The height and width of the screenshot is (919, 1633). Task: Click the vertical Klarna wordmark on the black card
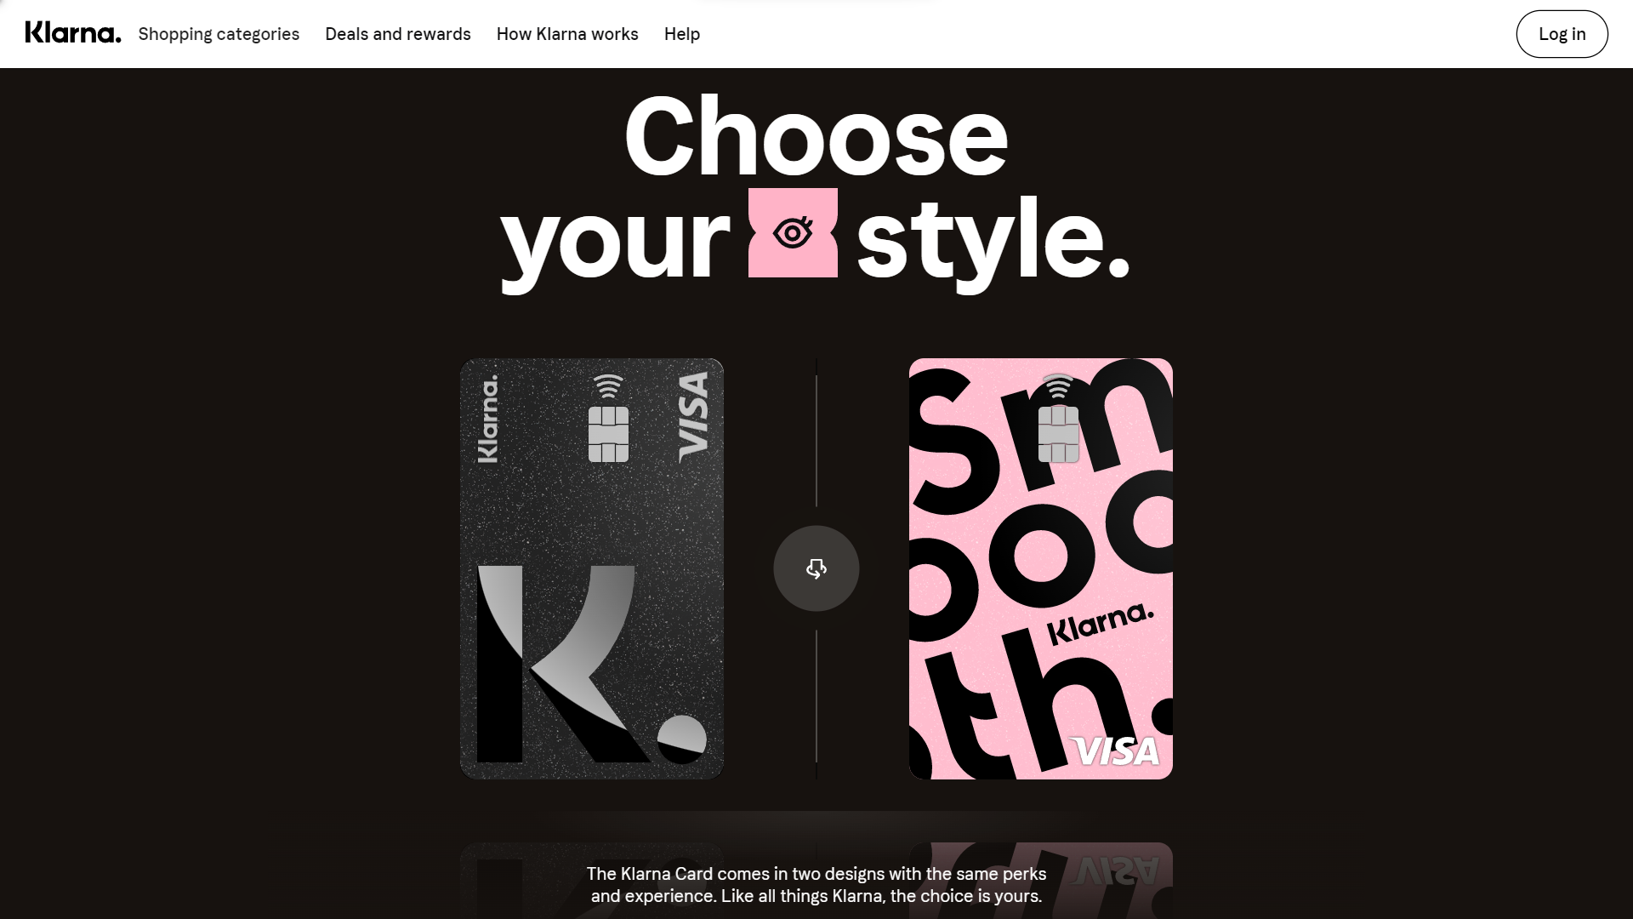488,419
